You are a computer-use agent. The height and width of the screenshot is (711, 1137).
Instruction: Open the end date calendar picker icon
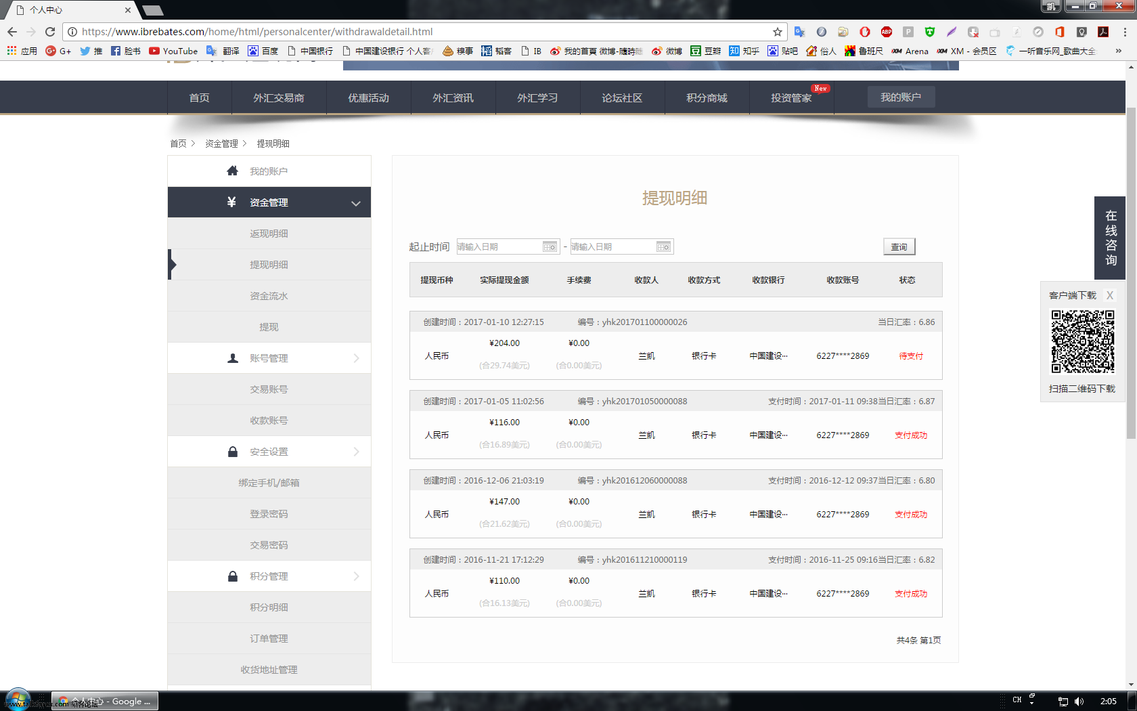[x=663, y=247]
